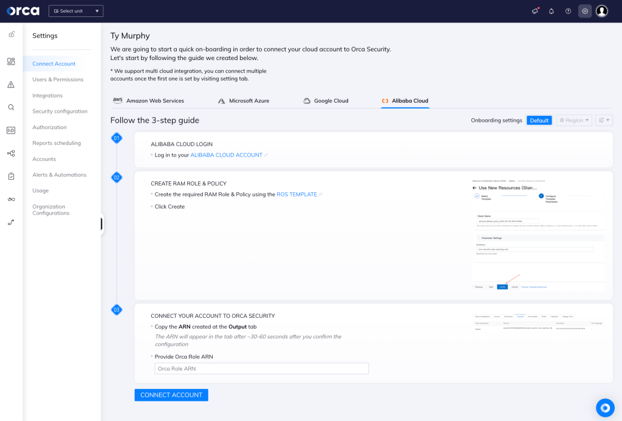
Task: Open Usage settings
Action: [x=41, y=190]
